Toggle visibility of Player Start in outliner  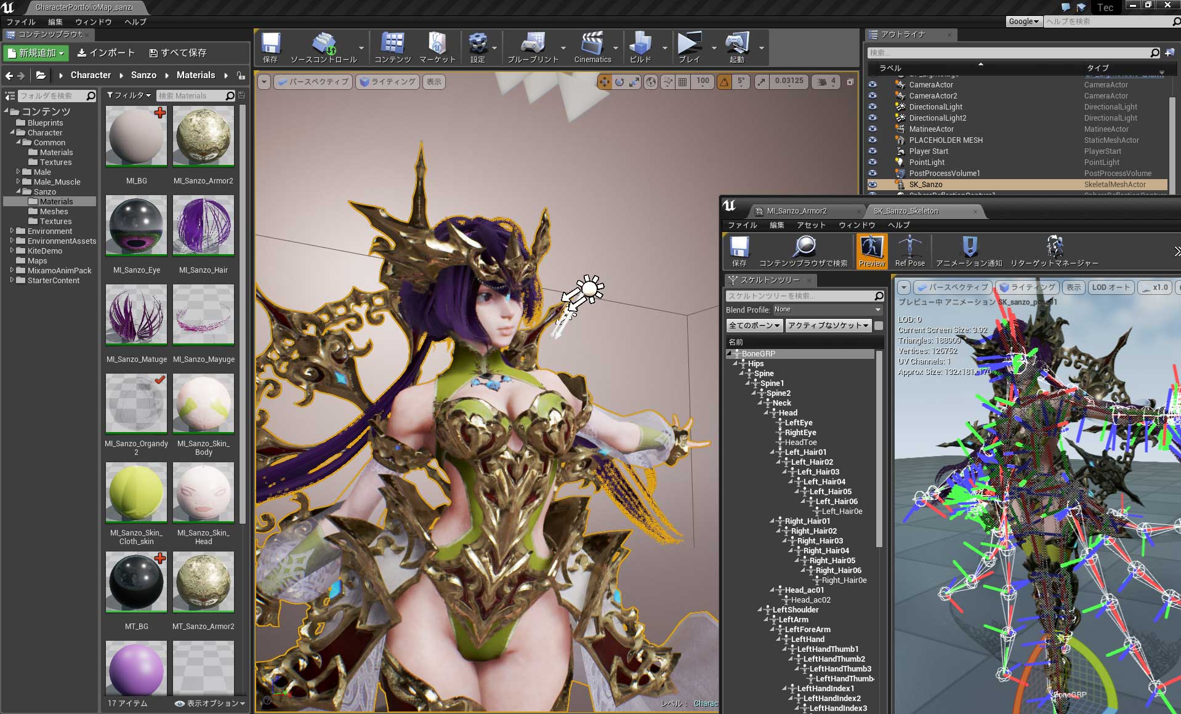(x=873, y=151)
